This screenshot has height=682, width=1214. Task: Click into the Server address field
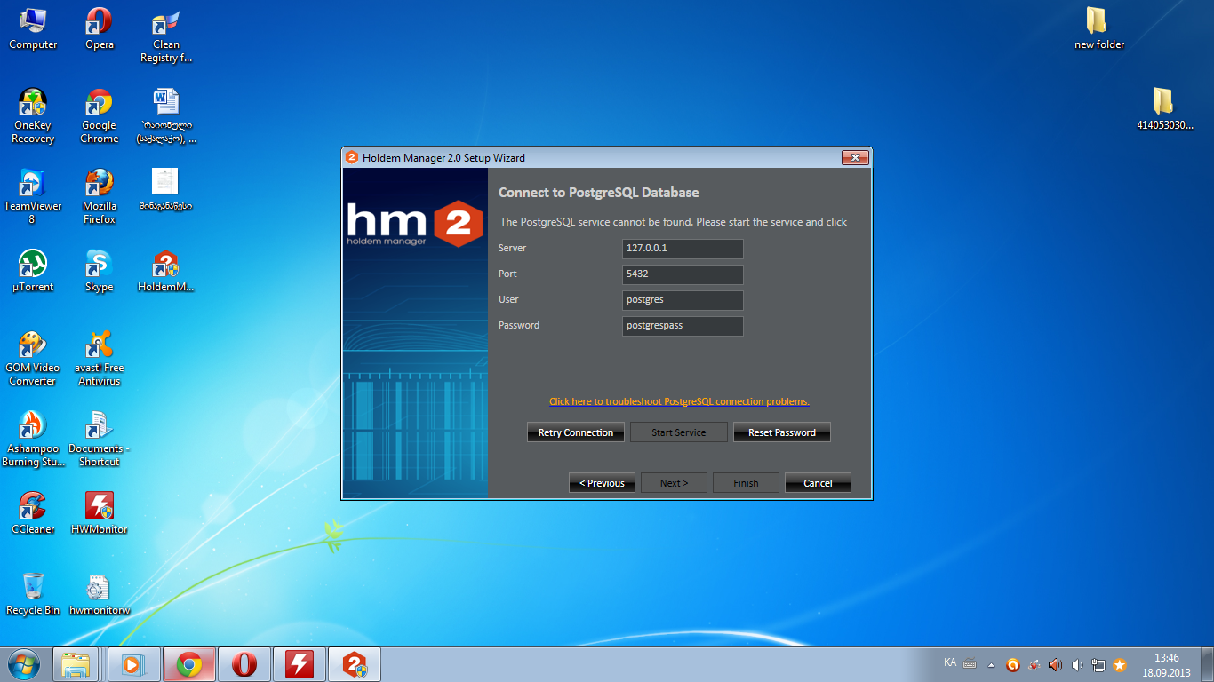pos(683,249)
